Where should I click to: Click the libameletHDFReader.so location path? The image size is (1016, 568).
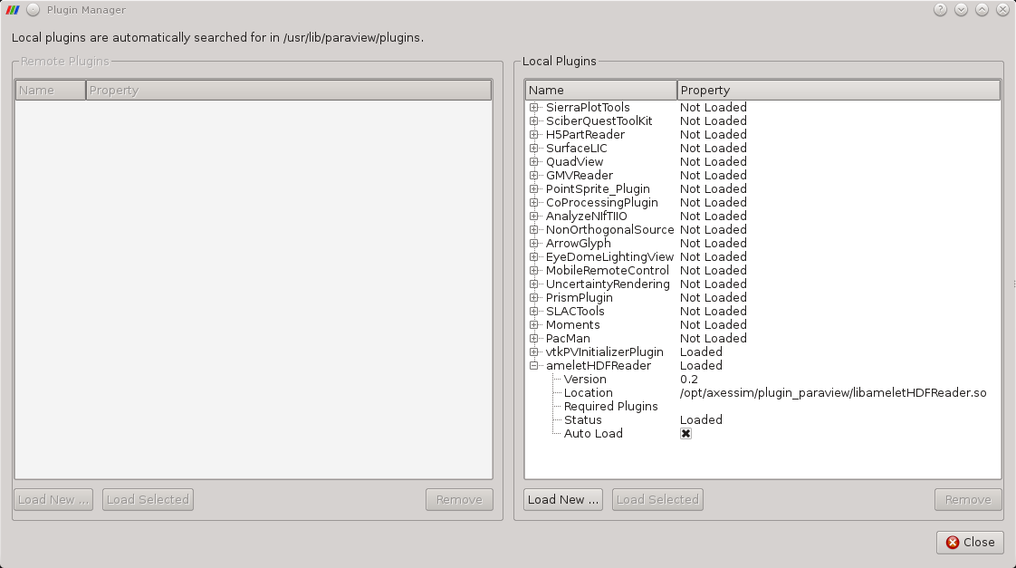(x=833, y=392)
